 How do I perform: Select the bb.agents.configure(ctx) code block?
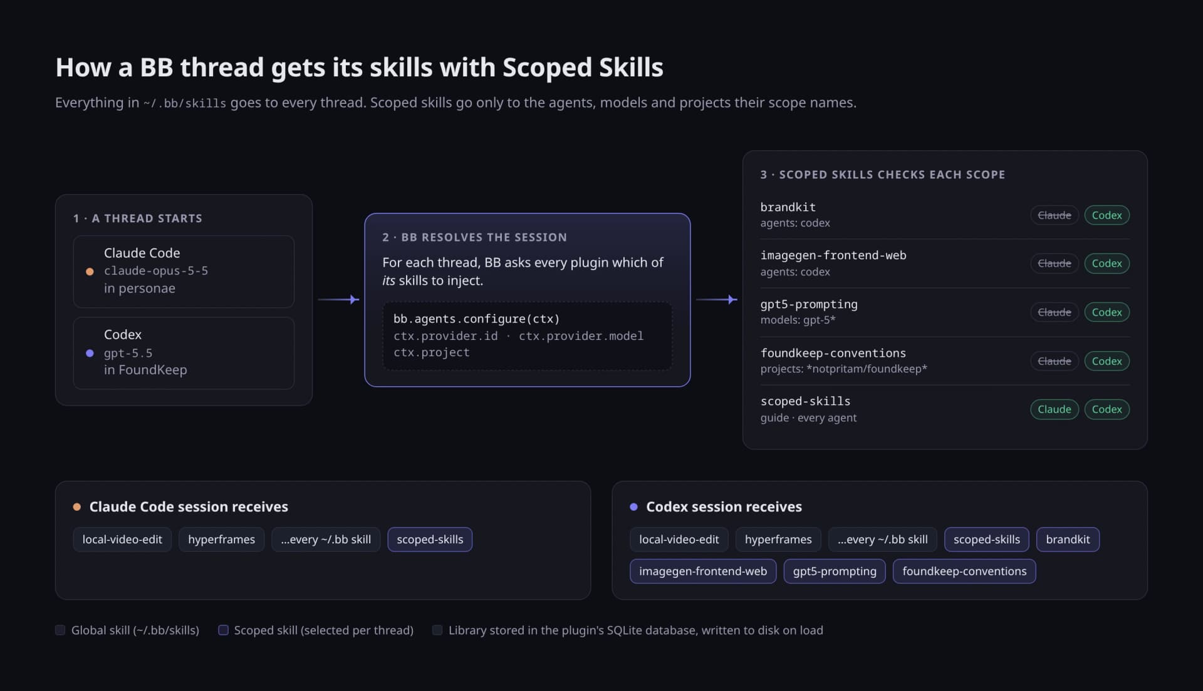(528, 336)
